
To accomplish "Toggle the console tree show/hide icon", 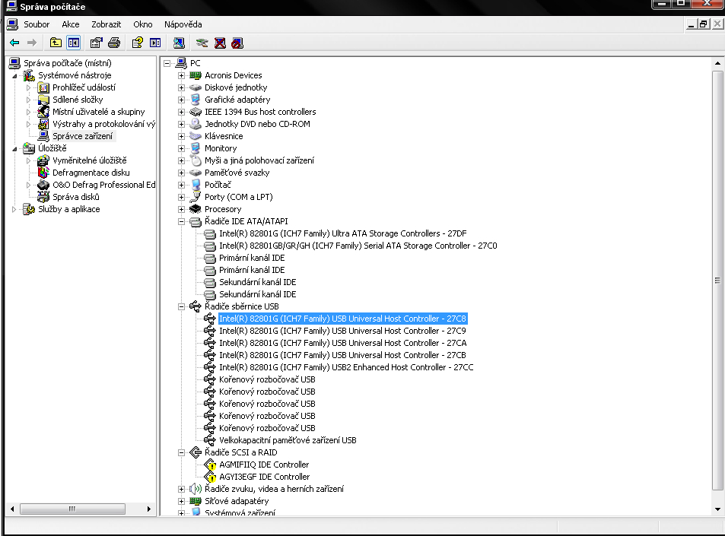I will (73, 43).
